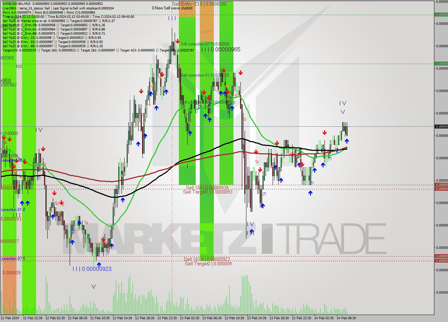Click the '13 Feb 22:30' time axis label
Screen dimensions: 448x322
pos(302,318)
